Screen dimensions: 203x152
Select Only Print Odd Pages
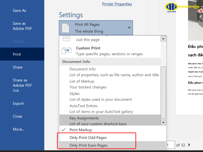click(88, 138)
